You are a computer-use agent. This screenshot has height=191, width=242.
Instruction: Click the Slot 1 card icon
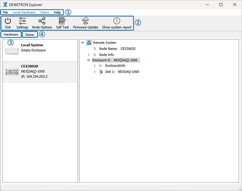pyautogui.click(x=101, y=72)
